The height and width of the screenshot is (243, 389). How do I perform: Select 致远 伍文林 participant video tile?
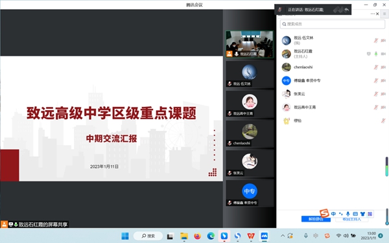(x=250, y=74)
